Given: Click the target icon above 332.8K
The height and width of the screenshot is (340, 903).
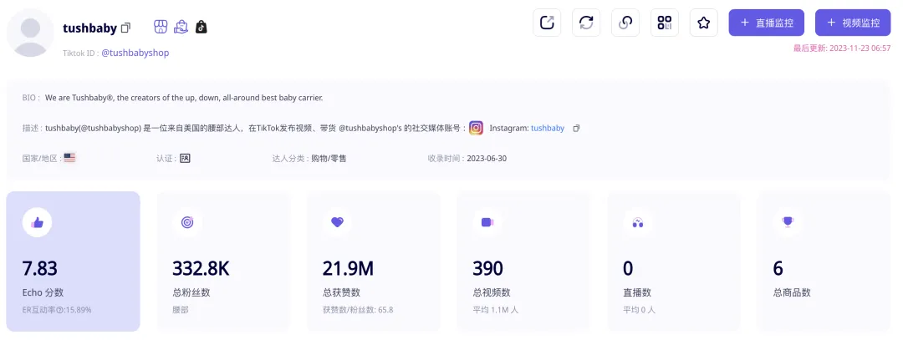Looking at the screenshot, I should [187, 222].
